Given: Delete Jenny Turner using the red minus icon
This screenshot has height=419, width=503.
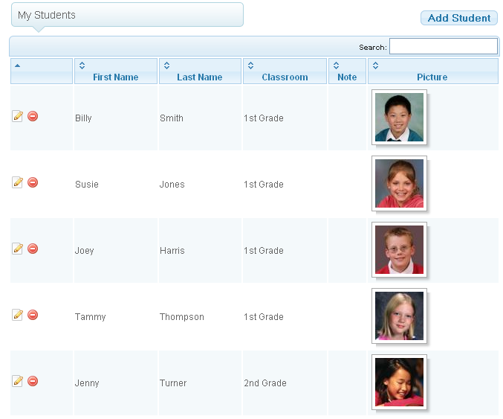Looking at the screenshot, I should pyautogui.click(x=33, y=381).
